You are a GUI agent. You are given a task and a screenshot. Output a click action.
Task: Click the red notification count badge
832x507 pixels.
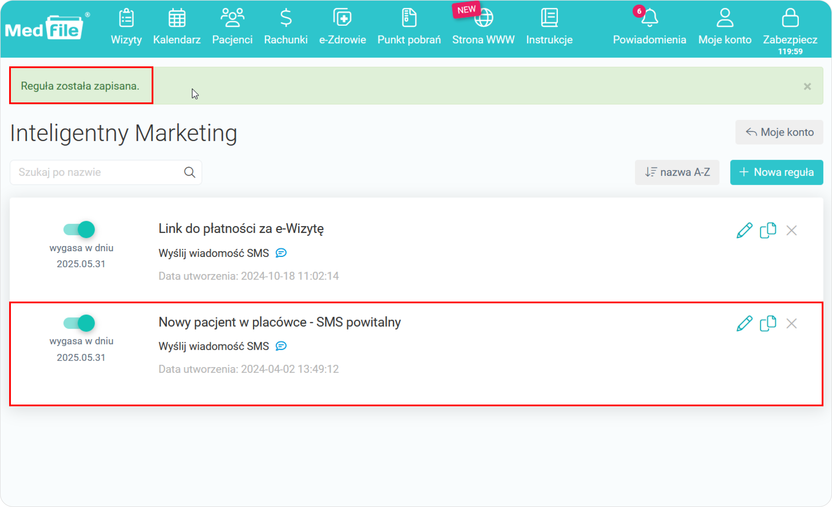[x=639, y=11]
